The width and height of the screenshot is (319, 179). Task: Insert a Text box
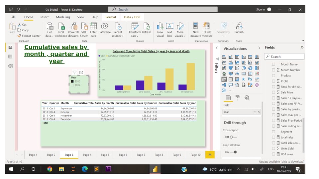click(169, 30)
